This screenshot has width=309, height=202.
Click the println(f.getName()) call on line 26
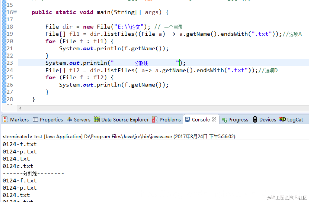coord(114,85)
